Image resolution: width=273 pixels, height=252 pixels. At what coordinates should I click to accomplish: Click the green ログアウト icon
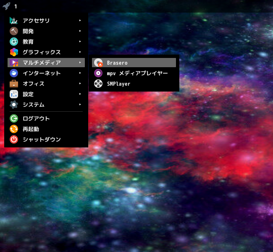click(x=14, y=118)
